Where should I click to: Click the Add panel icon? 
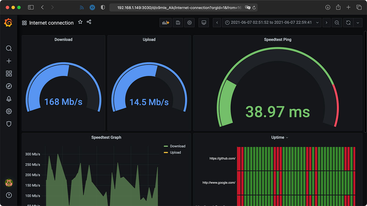pyautogui.click(x=165, y=23)
